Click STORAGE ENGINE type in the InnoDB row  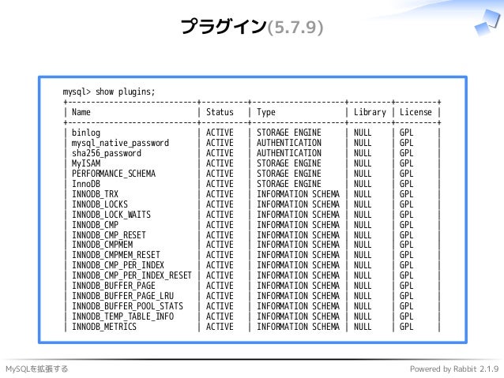click(288, 184)
